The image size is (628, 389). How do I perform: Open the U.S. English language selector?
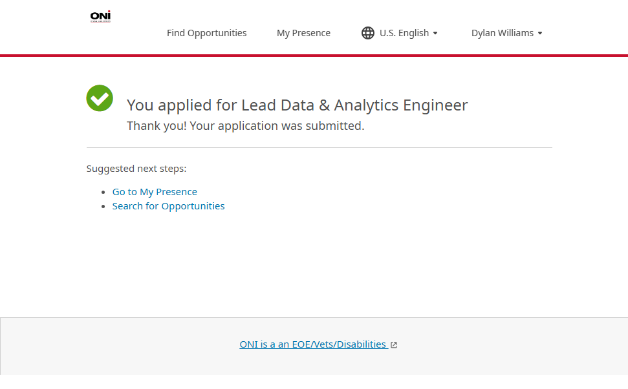[x=404, y=33]
